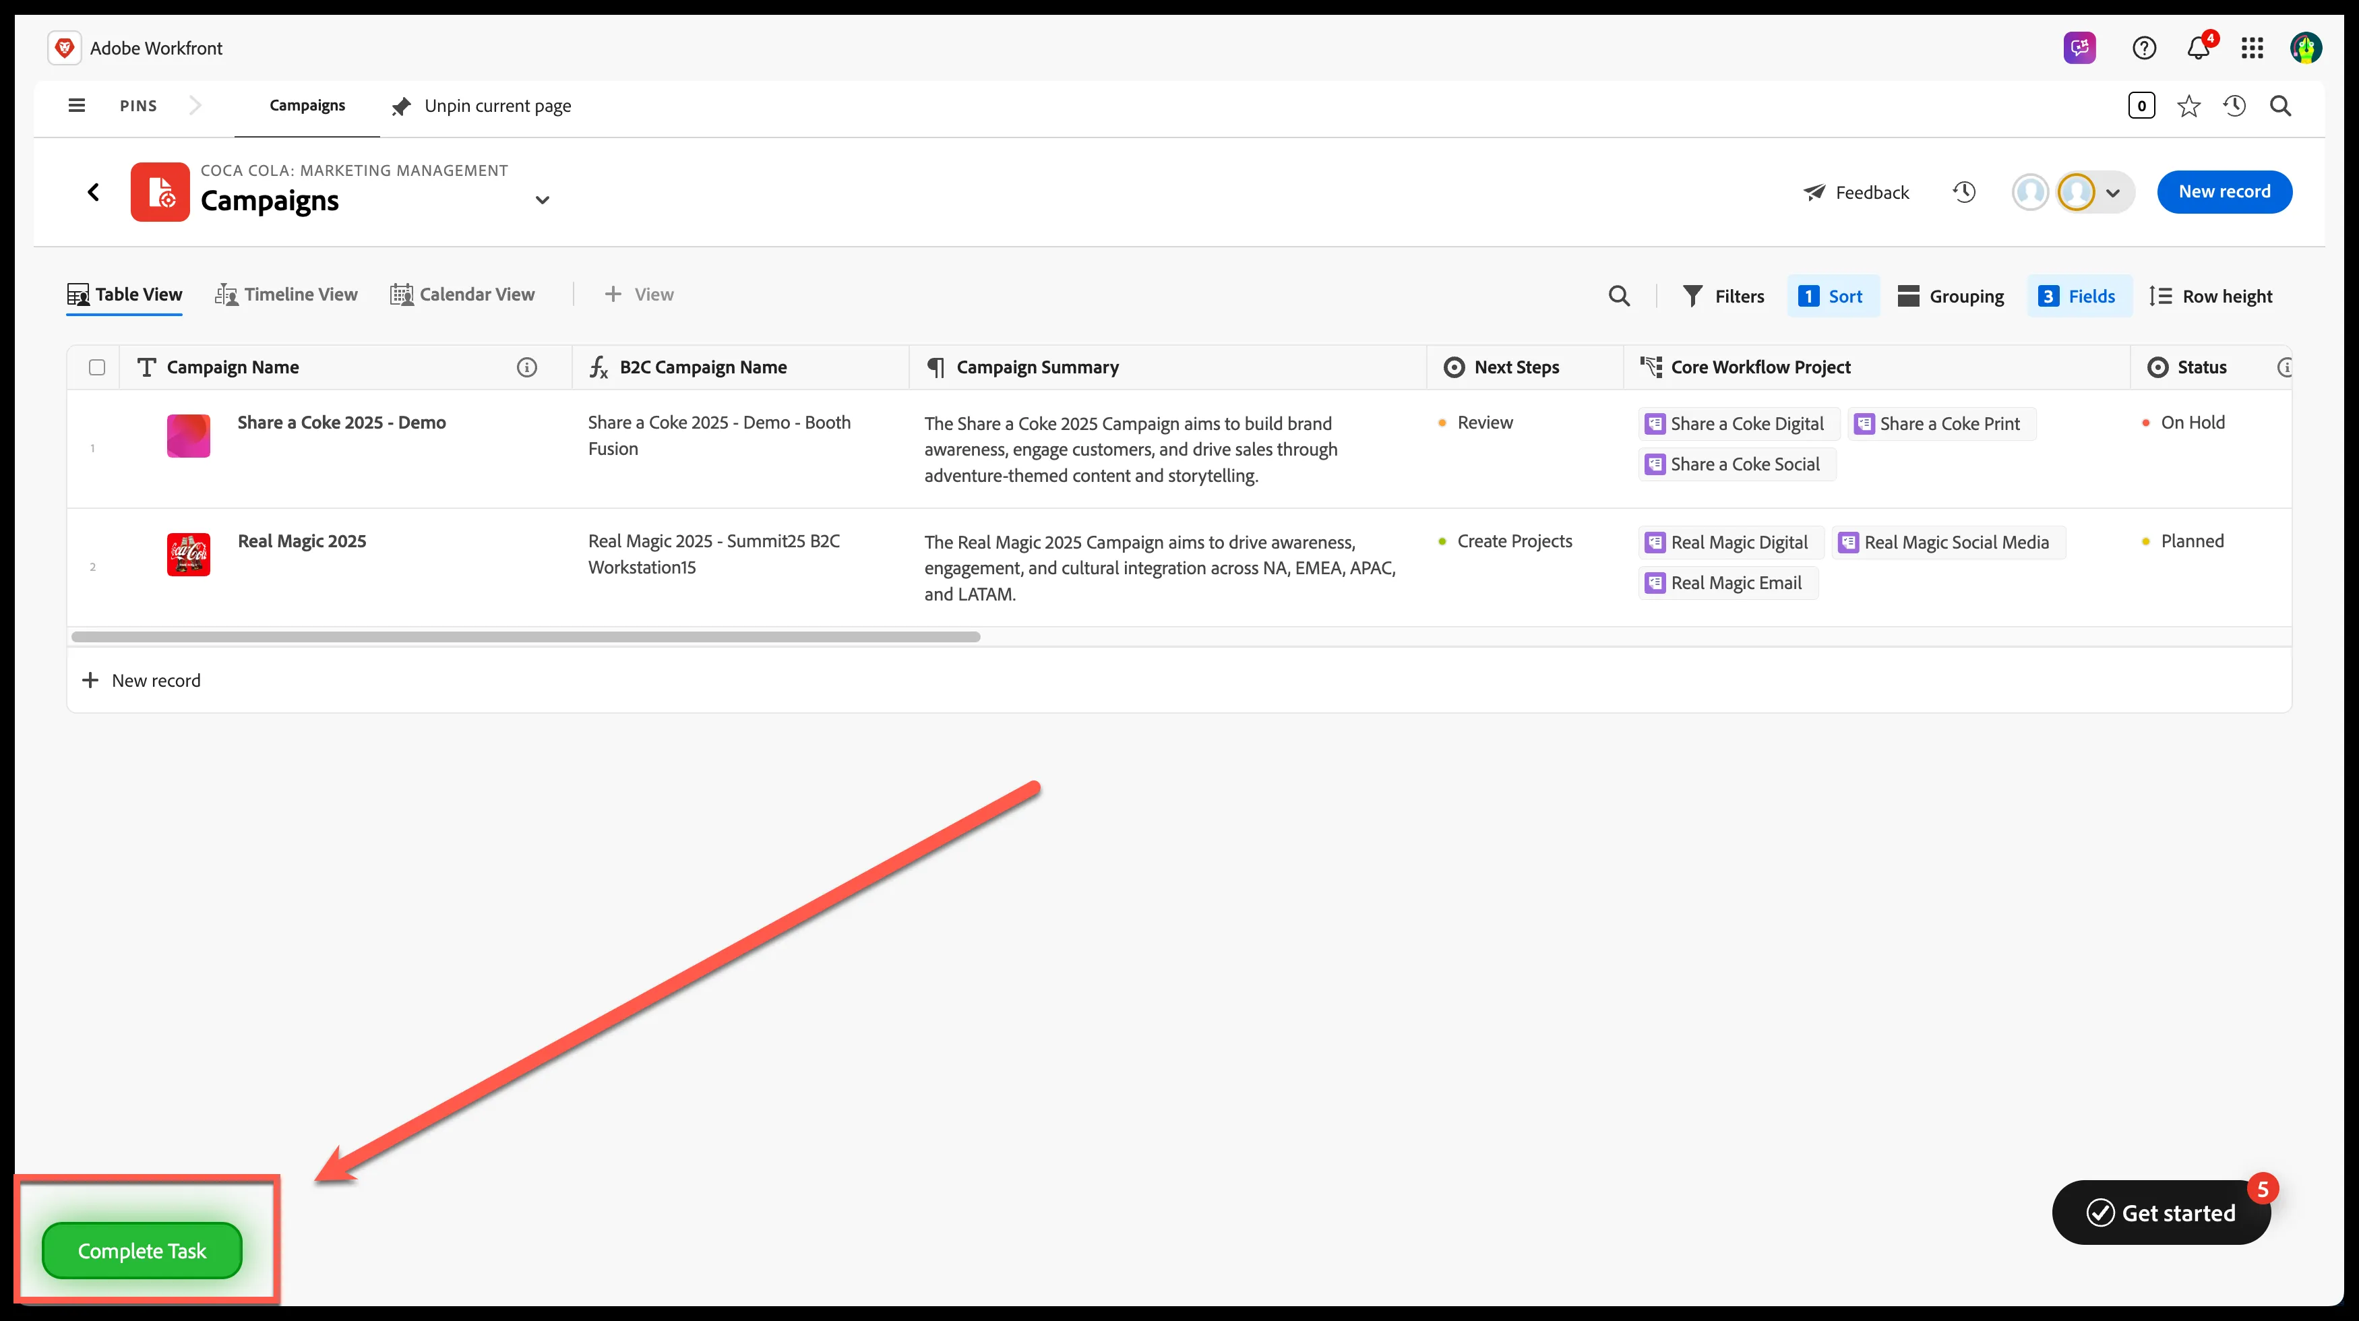Click the favorites star icon

tap(2188, 106)
